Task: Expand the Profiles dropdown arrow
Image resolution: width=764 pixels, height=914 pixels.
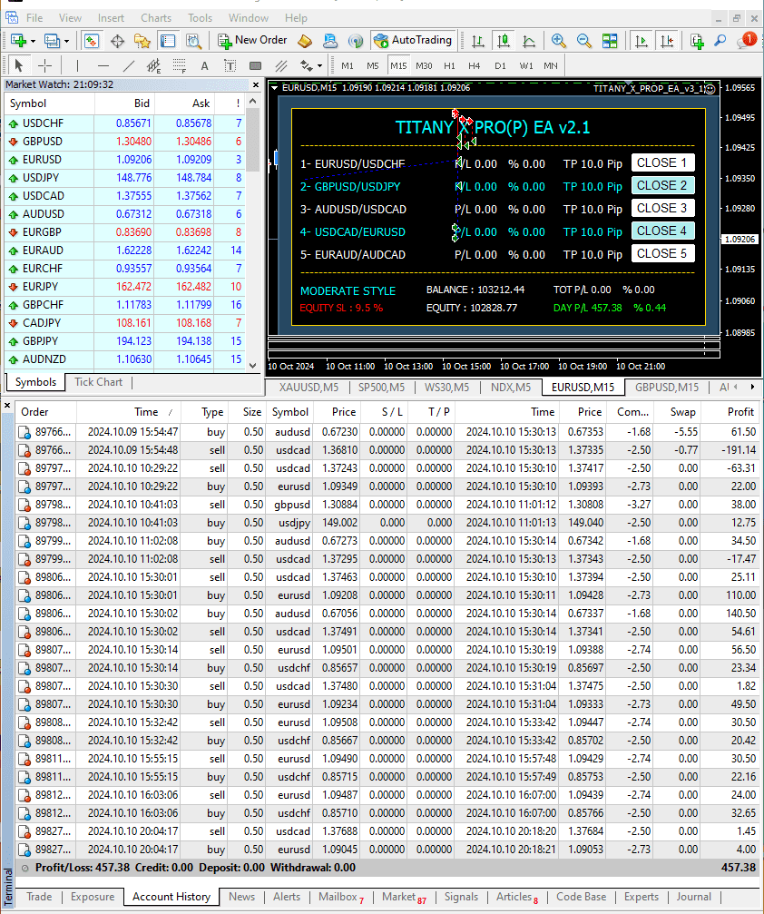Action: [x=66, y=41]
